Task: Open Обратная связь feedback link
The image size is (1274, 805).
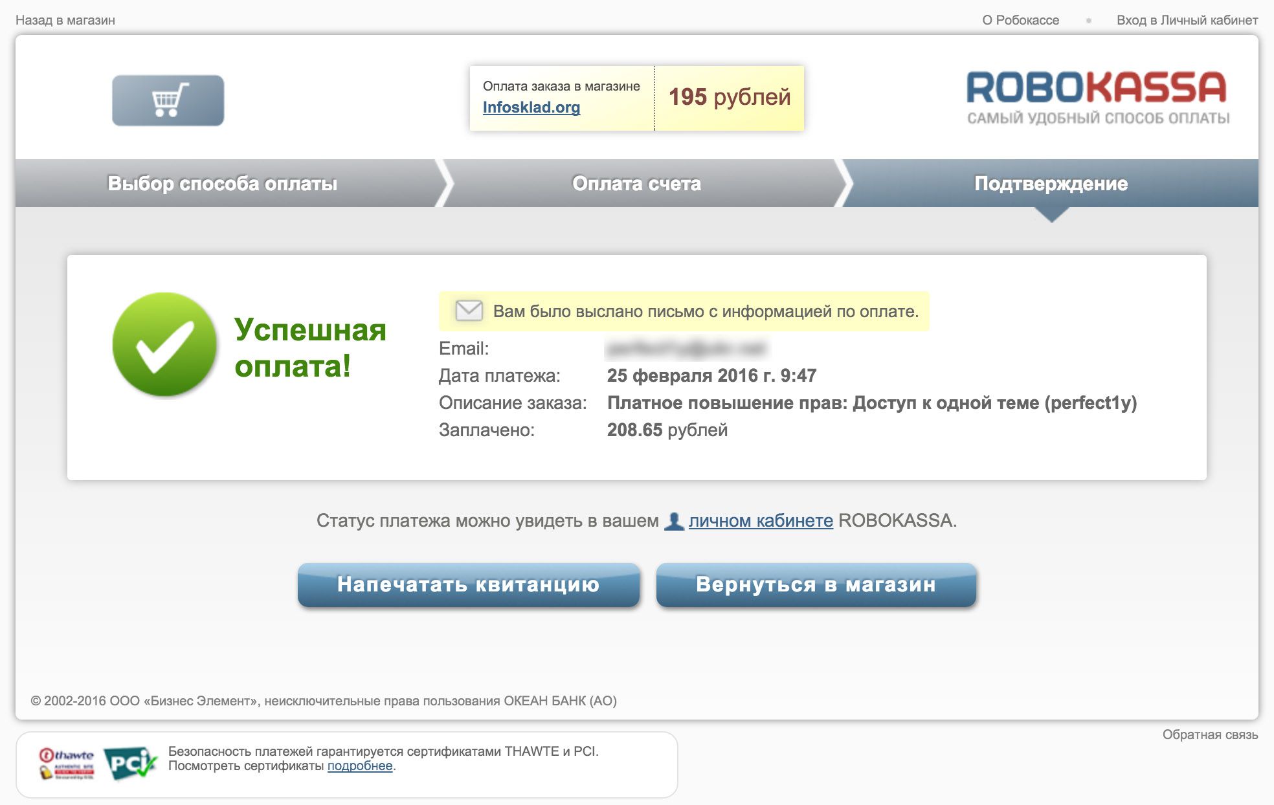Action: 1211,734
